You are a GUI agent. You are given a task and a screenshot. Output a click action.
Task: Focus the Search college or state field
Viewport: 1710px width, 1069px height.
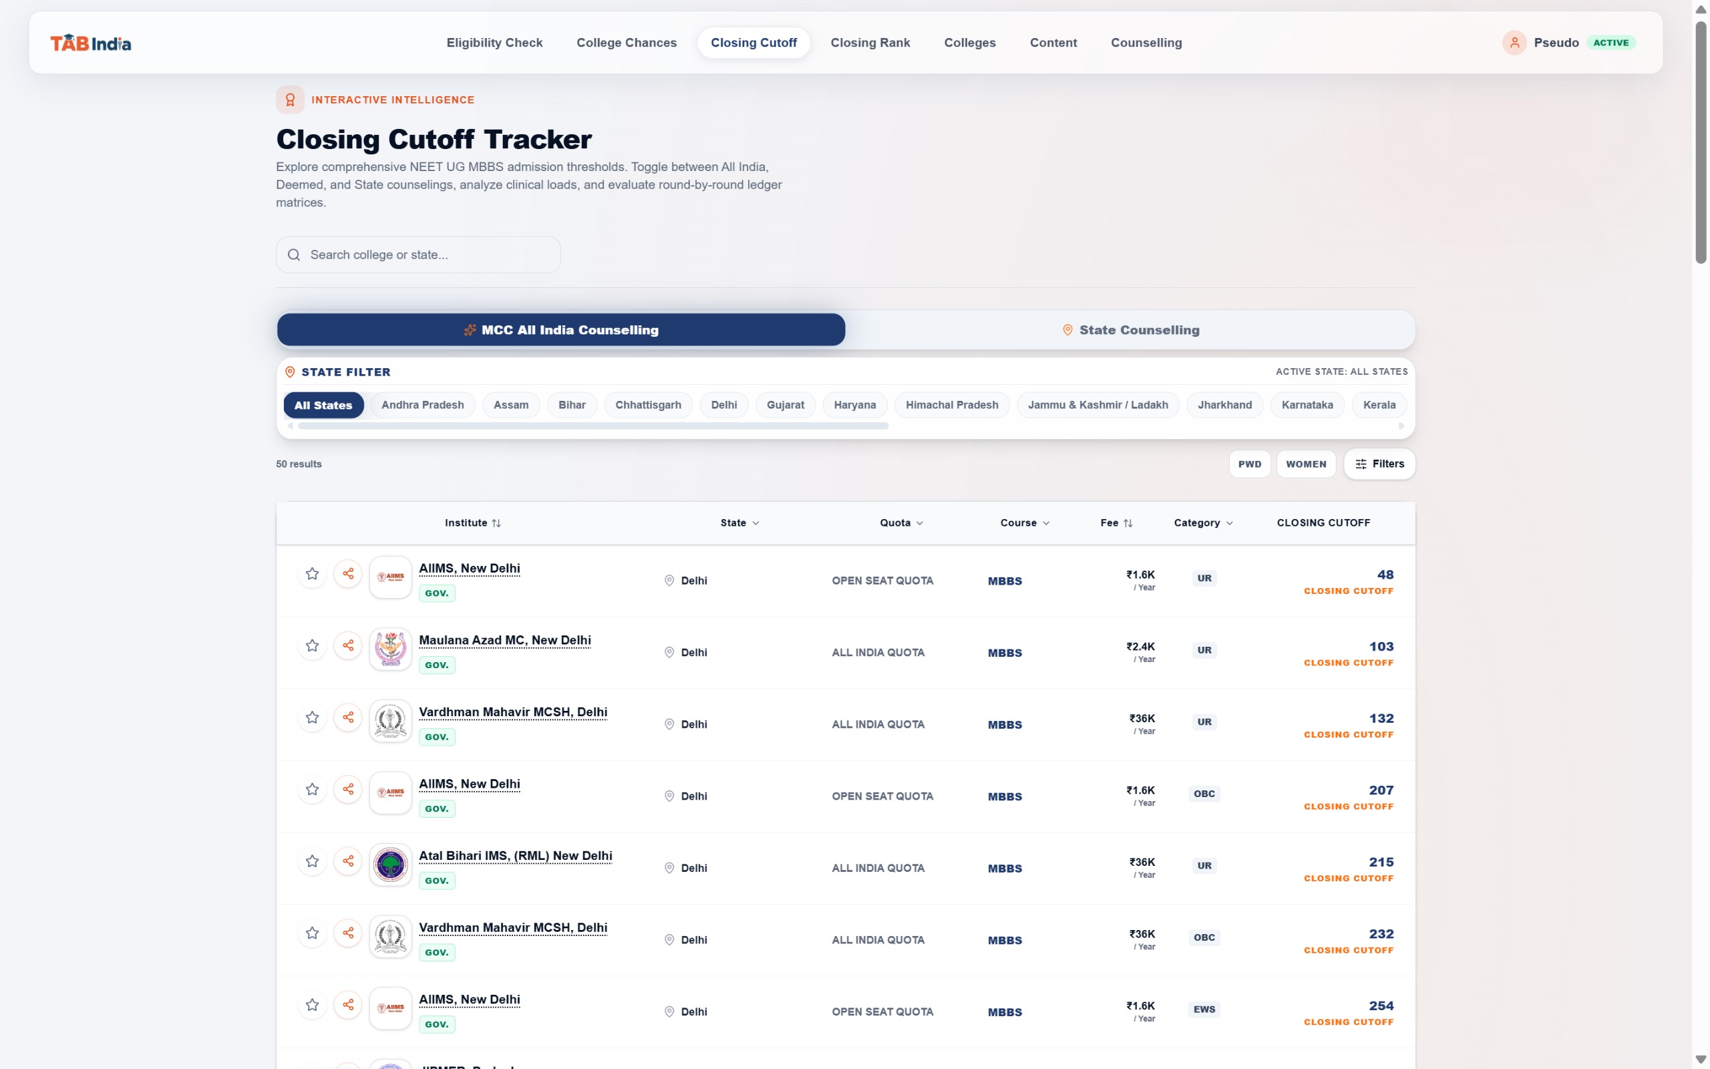[418, 255]
